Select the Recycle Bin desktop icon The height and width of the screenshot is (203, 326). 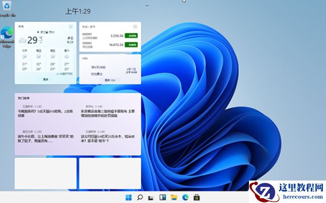click(x=7, y=9)
